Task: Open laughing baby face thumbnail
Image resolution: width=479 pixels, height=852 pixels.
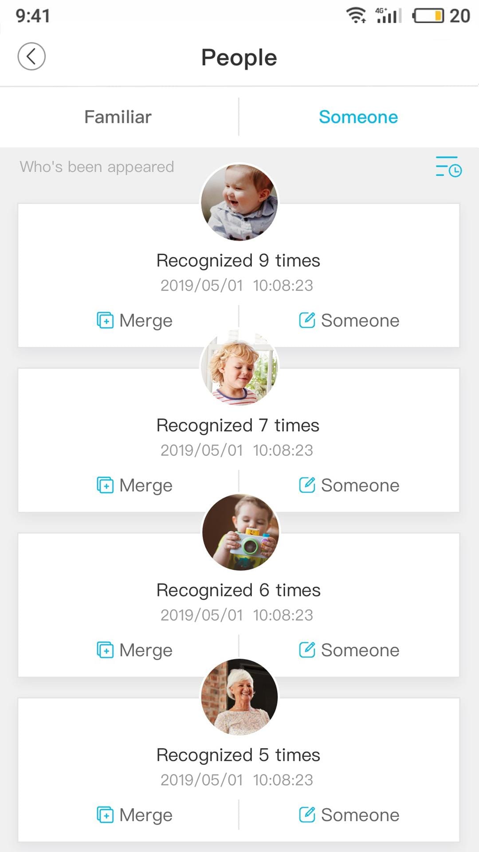Action: [239, 202]
